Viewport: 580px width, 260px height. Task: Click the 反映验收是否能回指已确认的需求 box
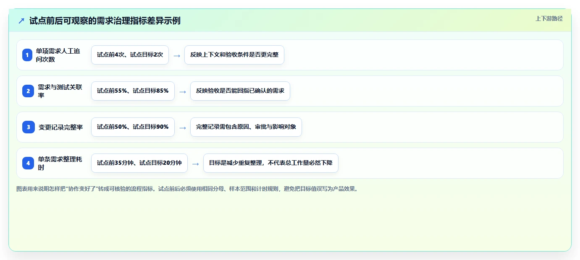click(240, 91)
